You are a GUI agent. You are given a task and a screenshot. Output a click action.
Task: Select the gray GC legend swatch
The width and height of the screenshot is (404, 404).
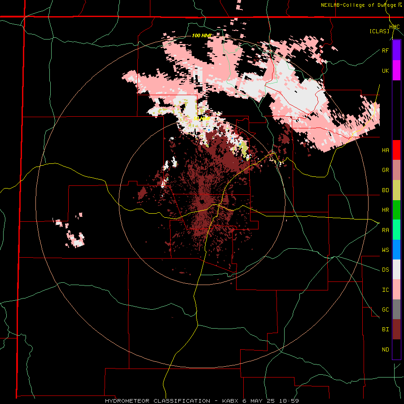[x=396, y=309]
